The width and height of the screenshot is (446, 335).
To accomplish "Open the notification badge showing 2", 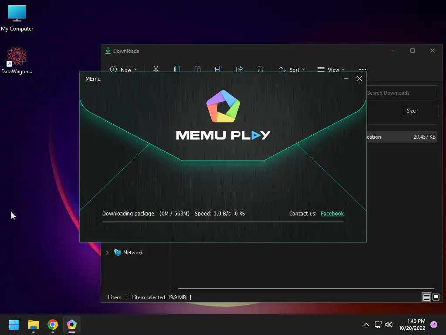I will (434, 325).
